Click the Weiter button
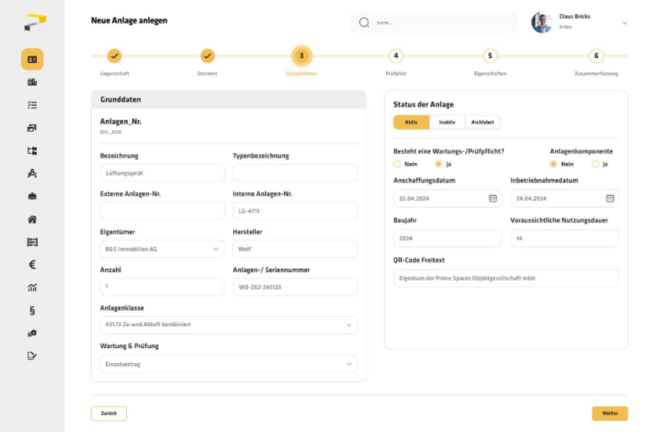Viewport: 646px width, 432px height. [610, 414]
